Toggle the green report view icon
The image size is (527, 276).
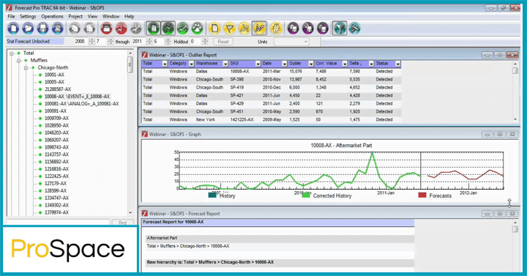pos(153,29)
